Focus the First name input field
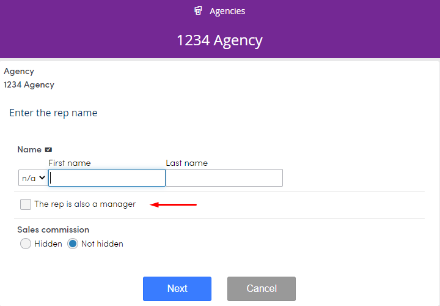 (x=108, y=178)
